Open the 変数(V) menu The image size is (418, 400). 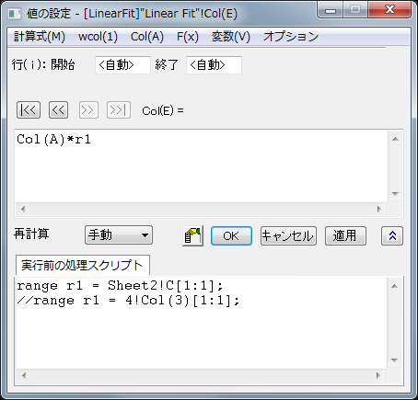(x=231, y=37)
